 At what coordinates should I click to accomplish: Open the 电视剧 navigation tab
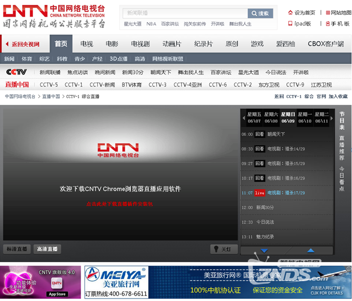pos(140,44)
